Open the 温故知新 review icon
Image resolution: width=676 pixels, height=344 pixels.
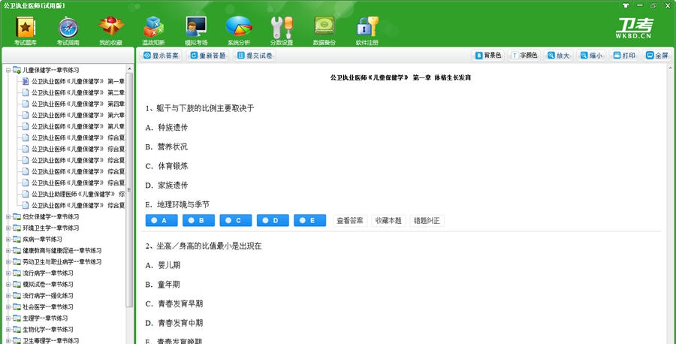click(x=153, y=29)
